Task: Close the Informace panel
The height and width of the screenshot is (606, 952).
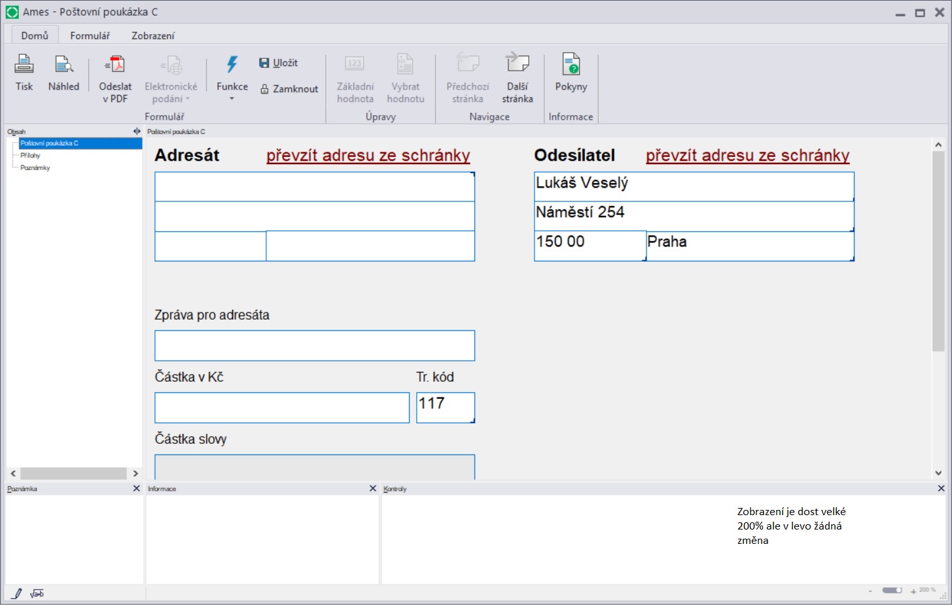Action: click(373, 488)
